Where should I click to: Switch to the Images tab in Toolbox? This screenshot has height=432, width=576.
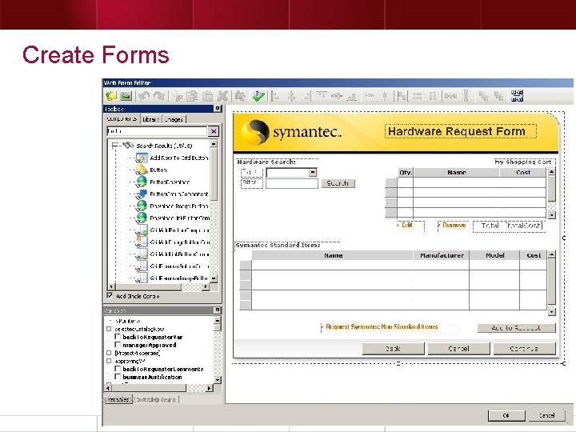[174, 119]
